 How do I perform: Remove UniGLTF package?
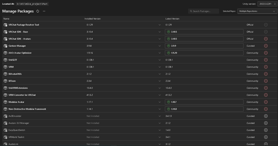point(266,60)
